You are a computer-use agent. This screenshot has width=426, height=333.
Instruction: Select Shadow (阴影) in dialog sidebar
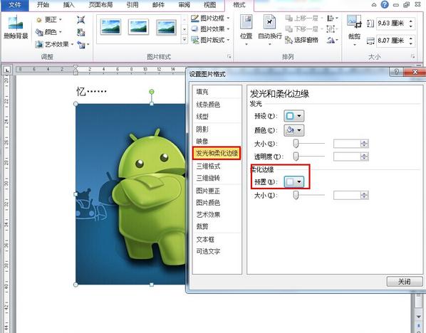click(202, 129)
